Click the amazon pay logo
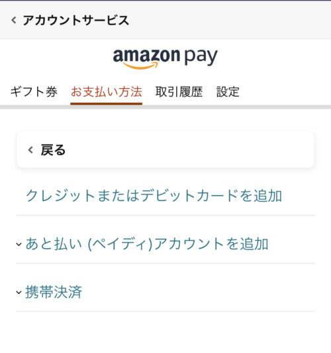 pos(165,58)
